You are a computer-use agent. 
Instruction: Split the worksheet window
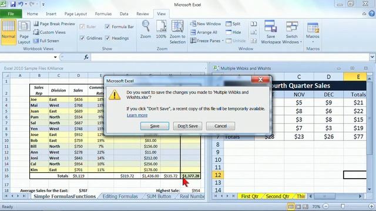coord(233,23)
